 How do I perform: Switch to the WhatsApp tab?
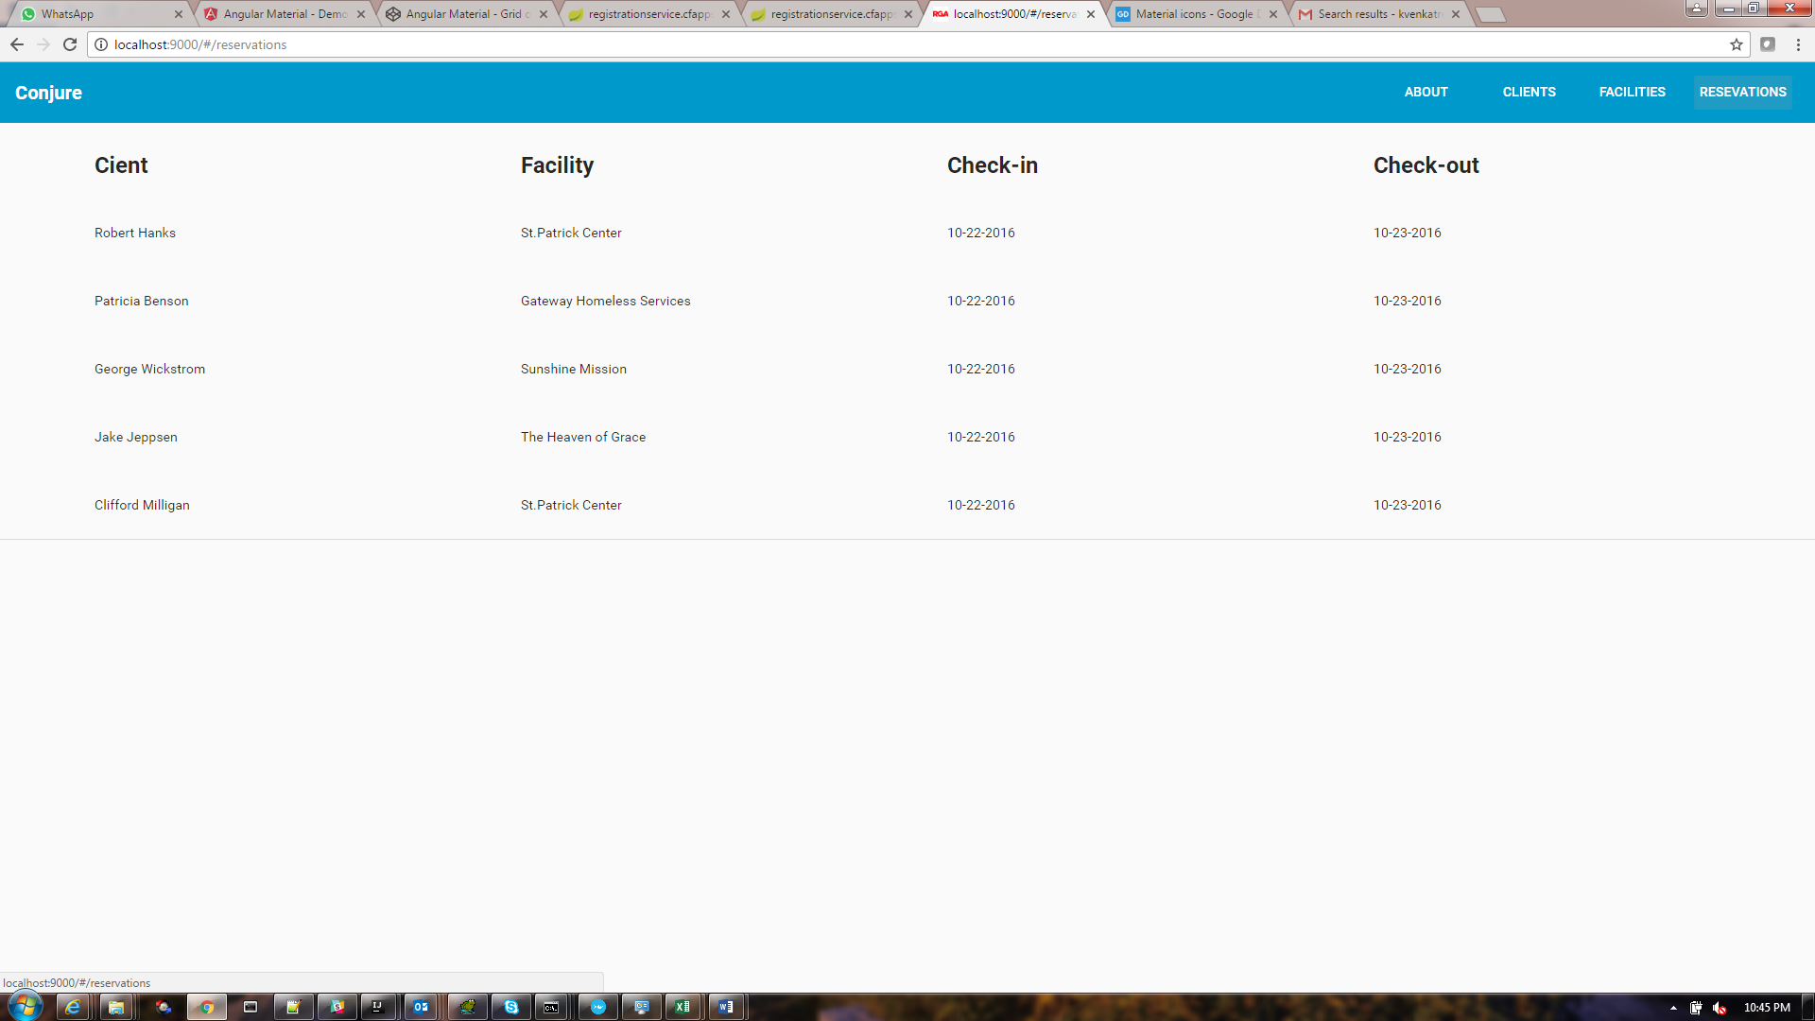coord(95,14)
